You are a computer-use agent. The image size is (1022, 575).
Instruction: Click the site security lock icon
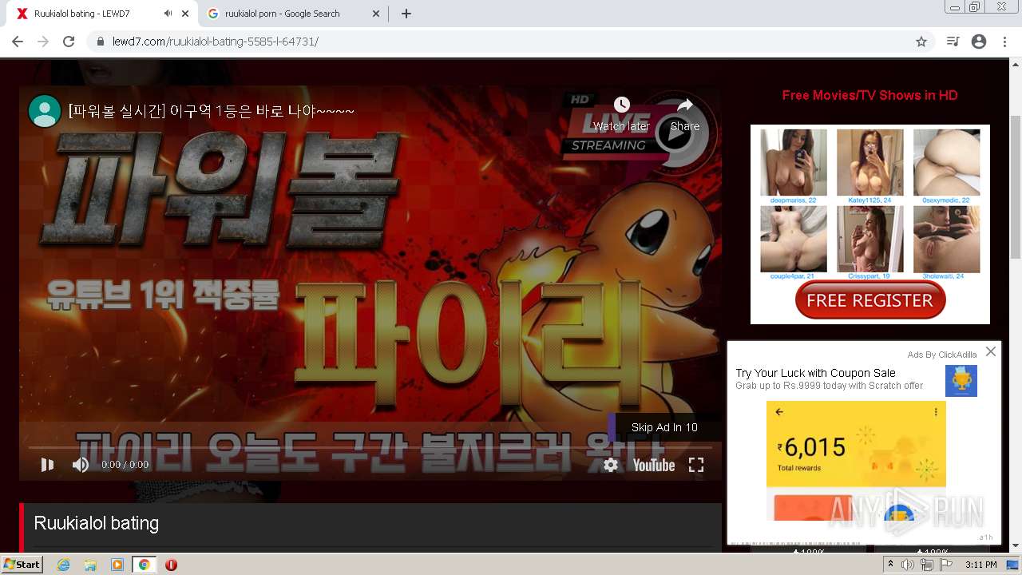[101, 42]
